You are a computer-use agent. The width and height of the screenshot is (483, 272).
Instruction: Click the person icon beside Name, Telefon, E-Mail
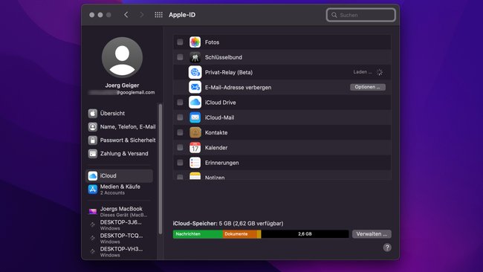click(x=93, y=127)
